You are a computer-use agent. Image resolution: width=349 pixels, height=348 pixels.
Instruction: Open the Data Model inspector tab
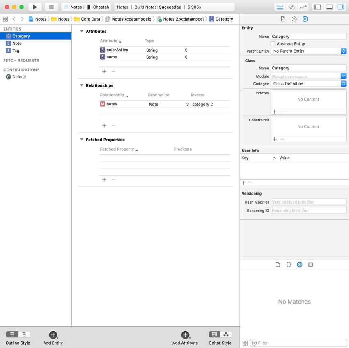(305, 19)
